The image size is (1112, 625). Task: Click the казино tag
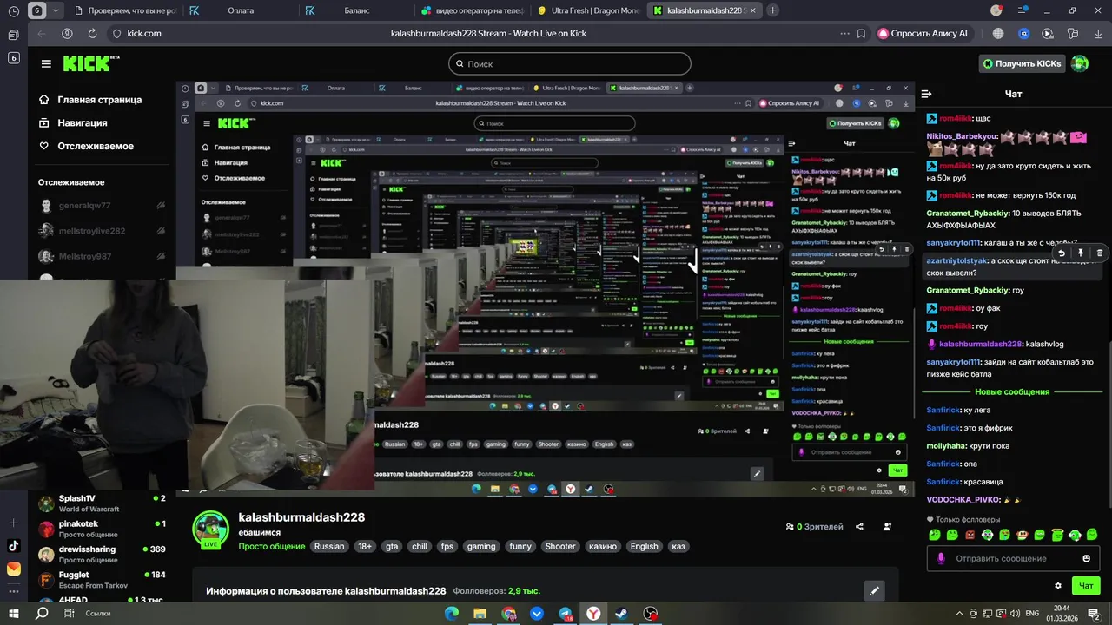[602, 546]
